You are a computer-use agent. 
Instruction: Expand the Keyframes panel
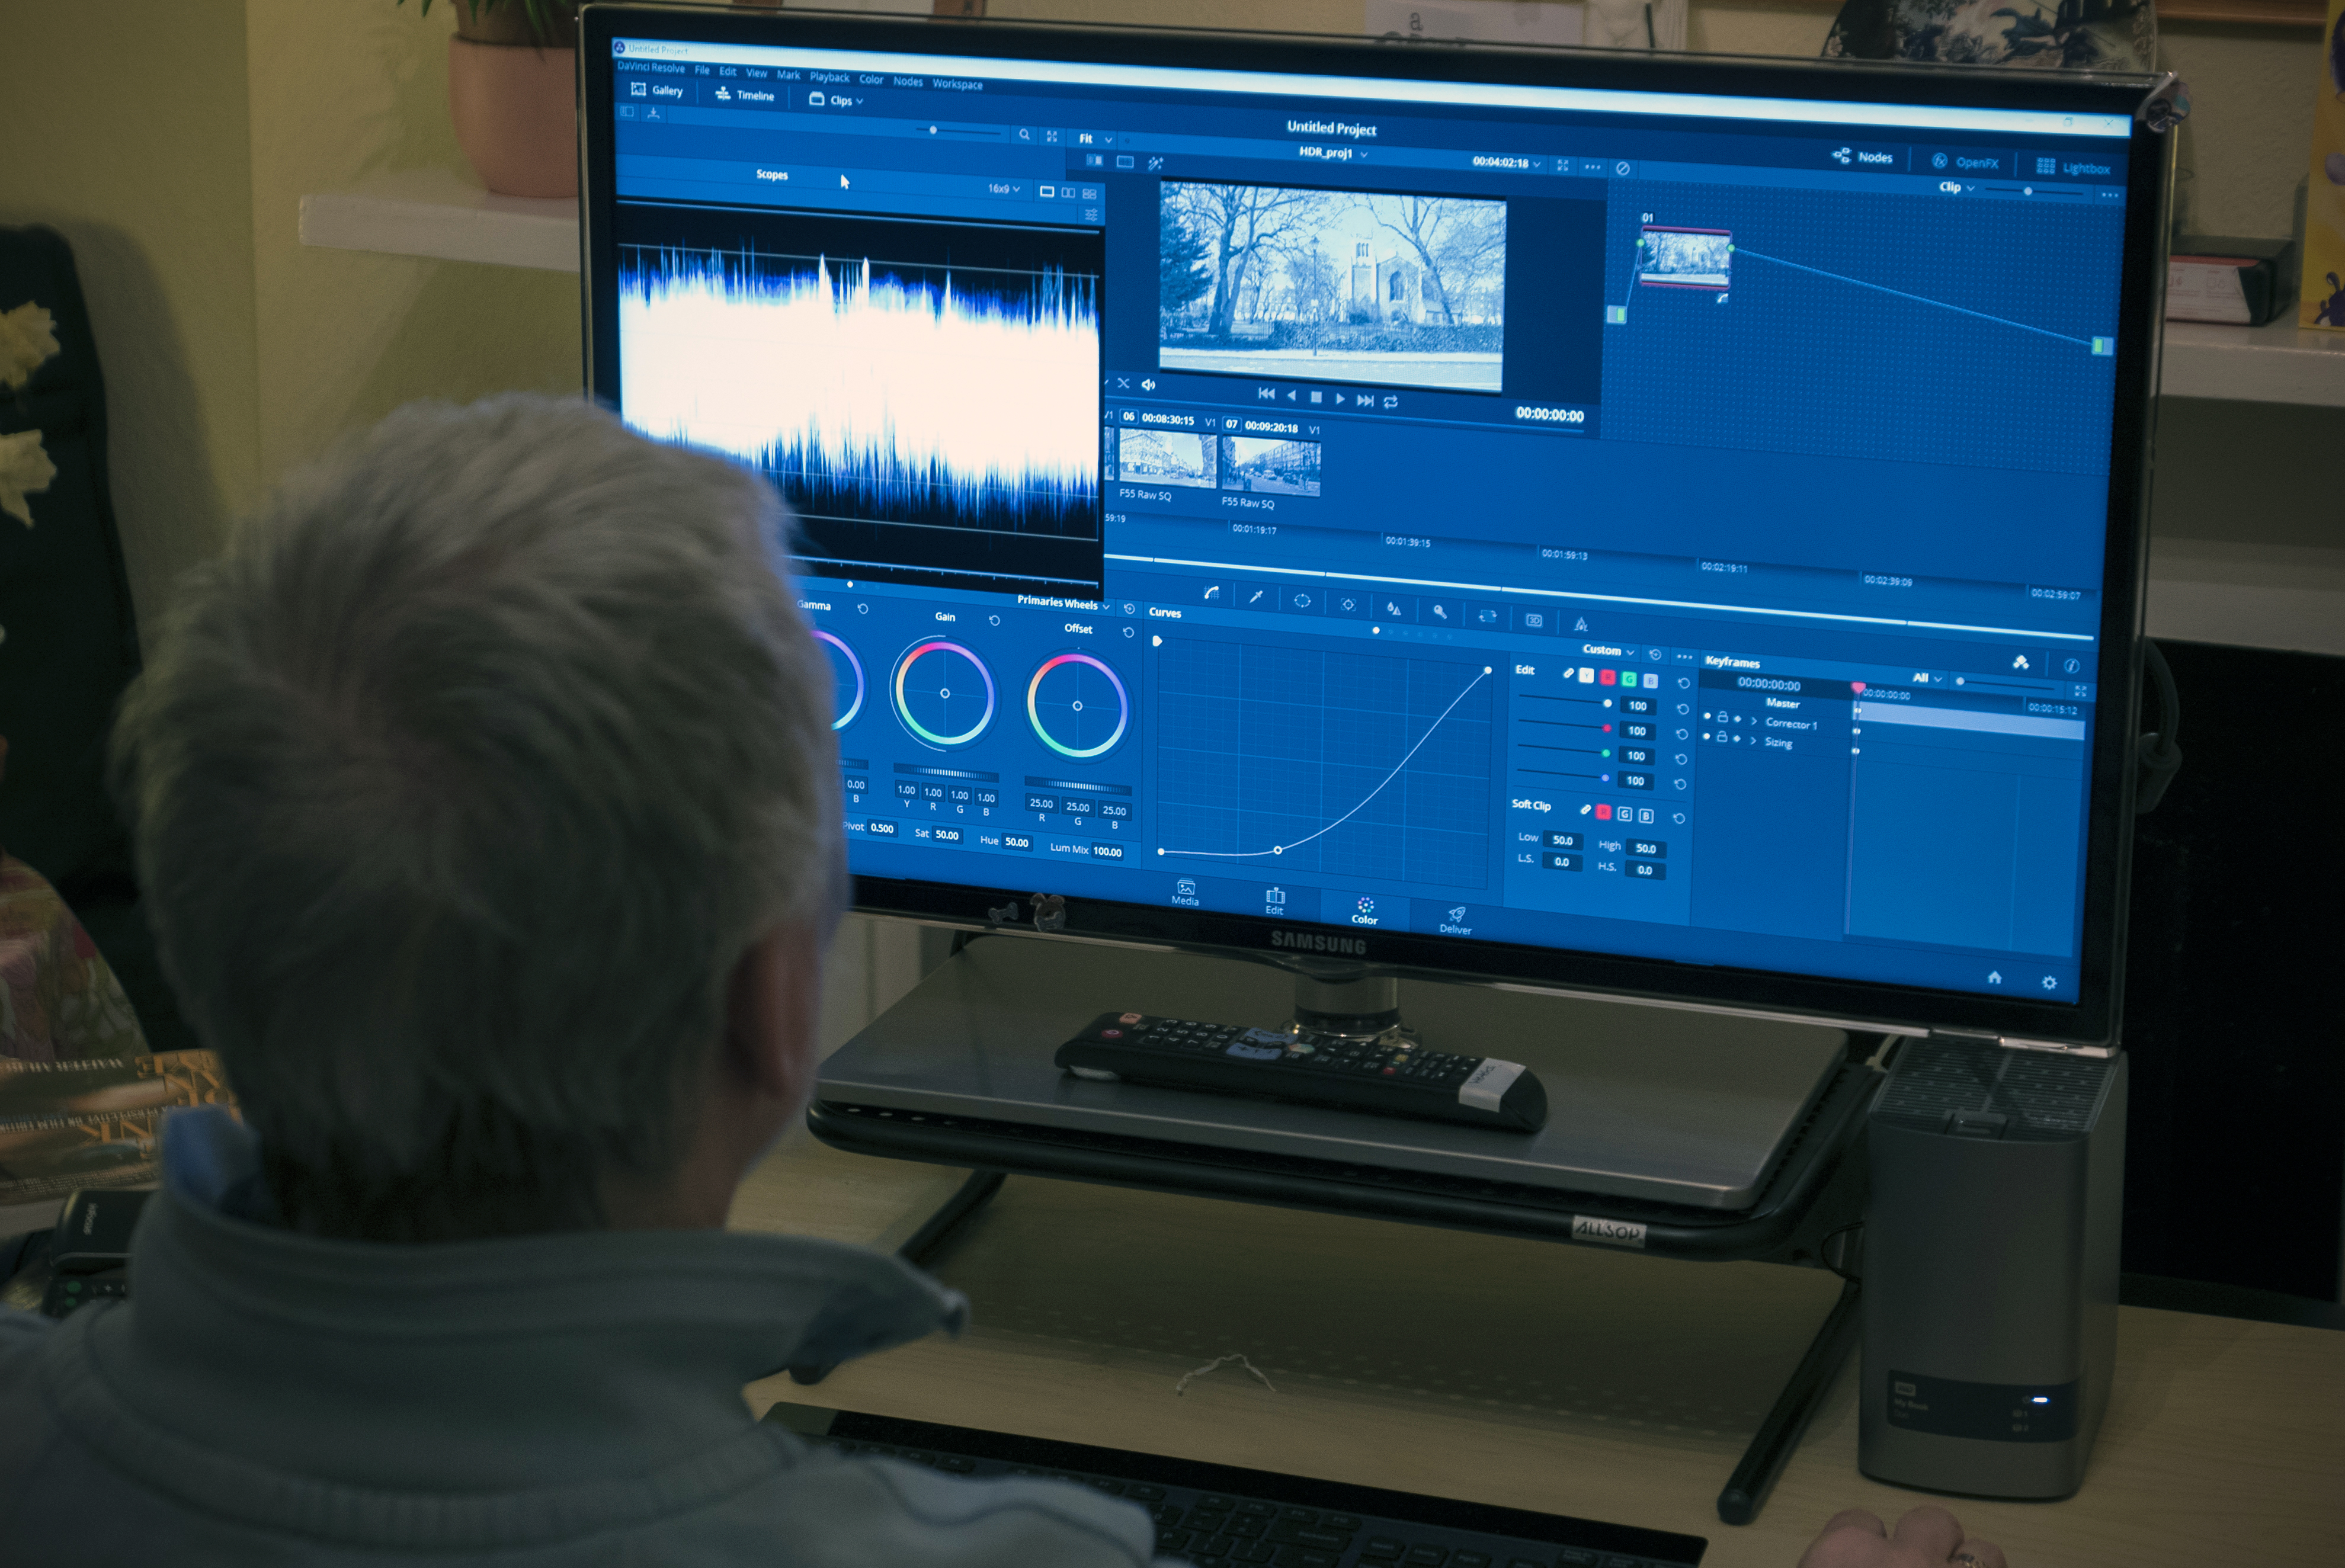2080,691
